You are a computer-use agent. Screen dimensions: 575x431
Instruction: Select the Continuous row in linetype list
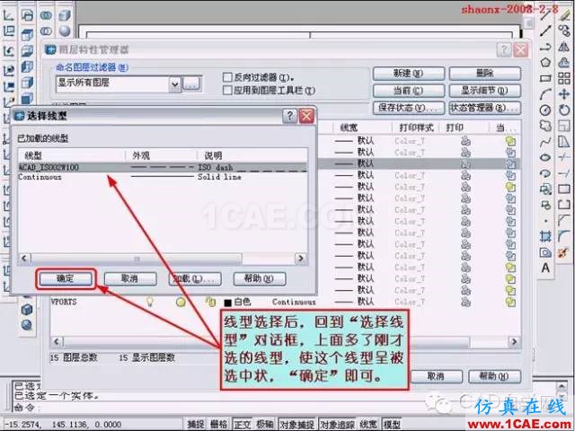(163, 177)
